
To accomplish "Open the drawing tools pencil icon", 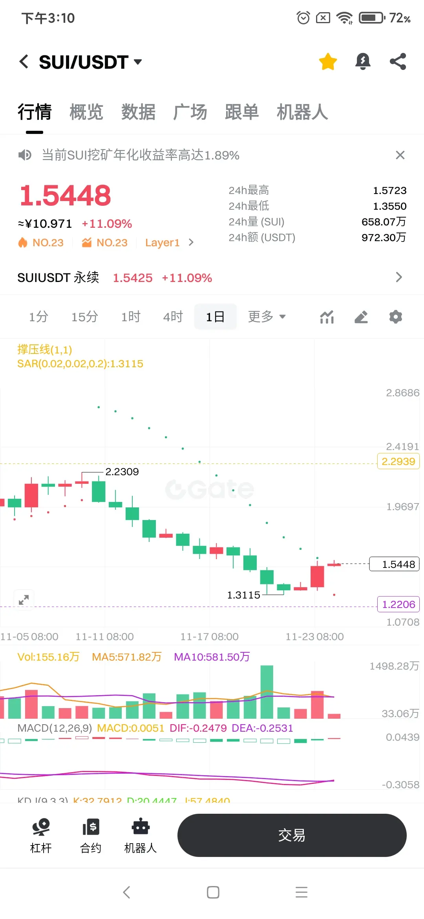I will (x=361, y=317).
